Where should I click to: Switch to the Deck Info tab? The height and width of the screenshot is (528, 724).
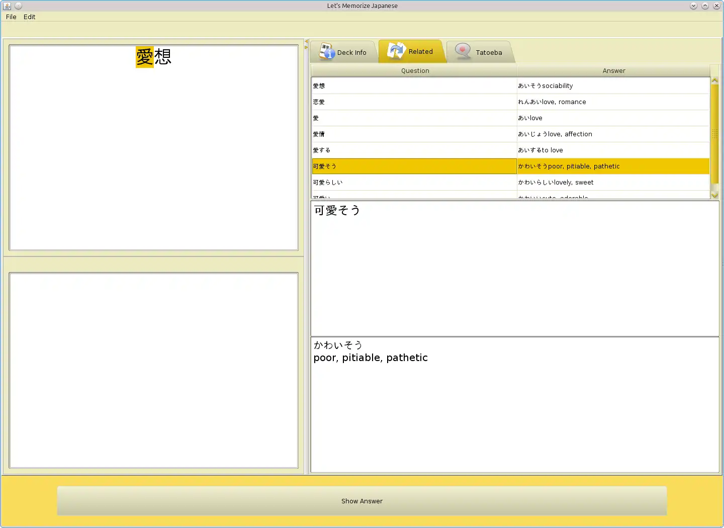[343, 52]
